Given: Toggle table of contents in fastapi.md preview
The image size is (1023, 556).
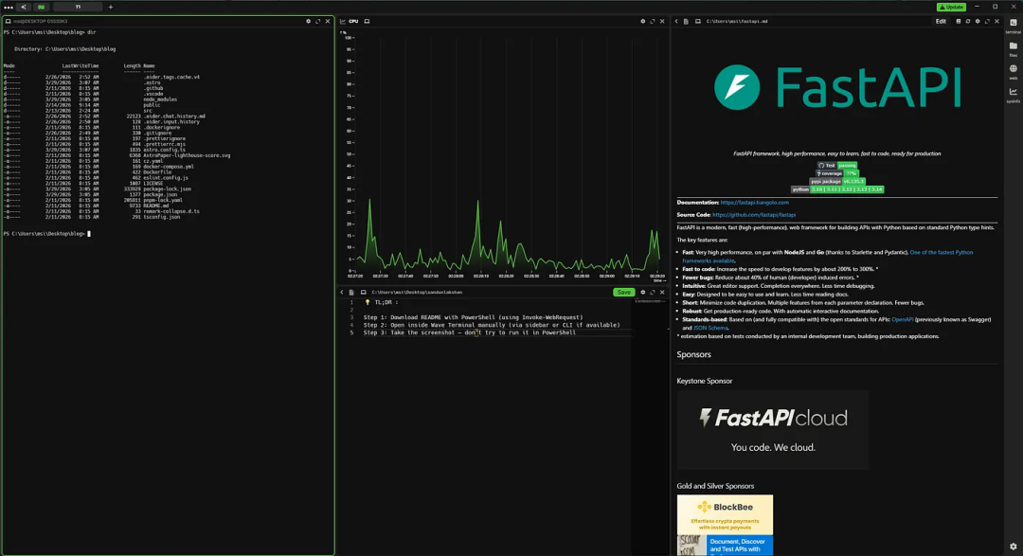Looking at the screenshot, I should point(959,22).
